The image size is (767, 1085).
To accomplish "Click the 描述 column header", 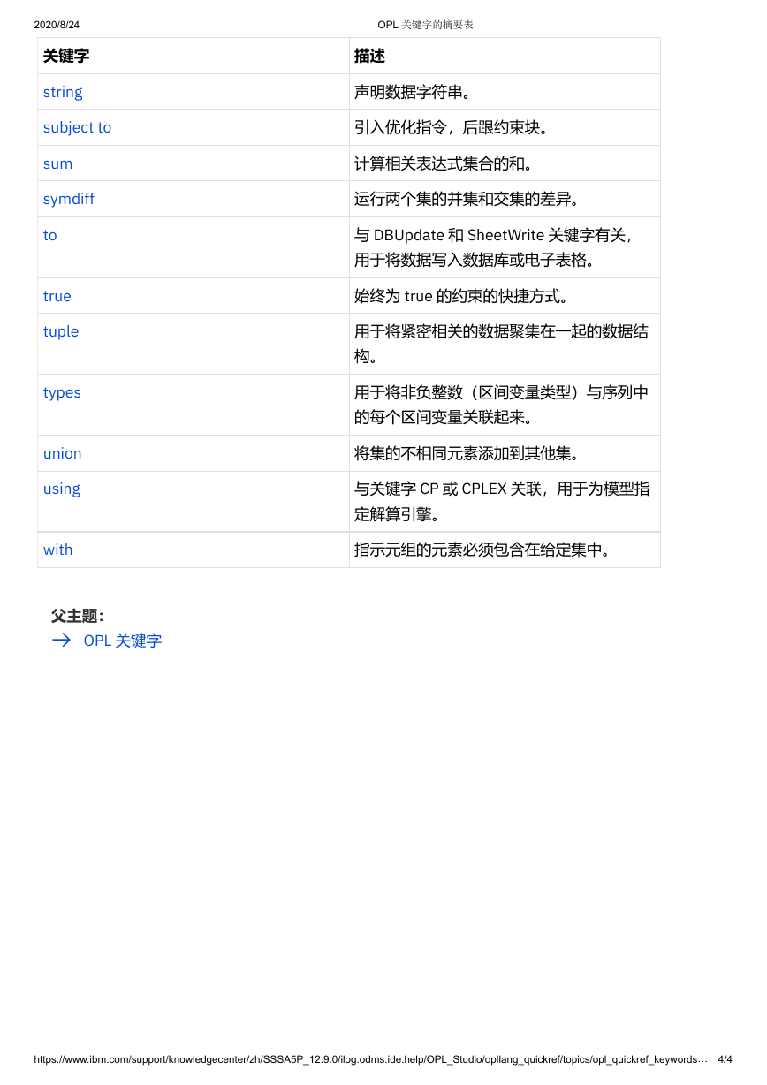I will 369,56.
